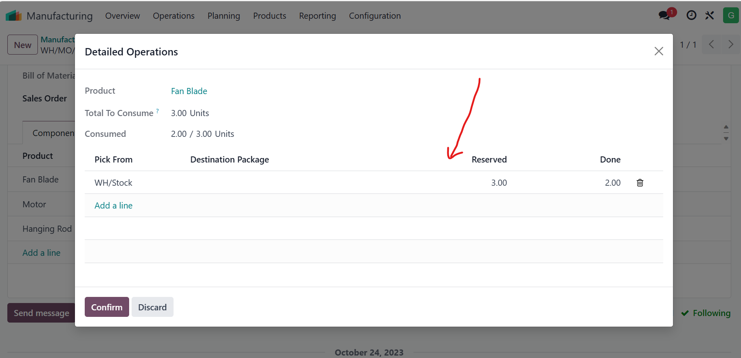Expand the Planning menu

click(x=224, y=16)
